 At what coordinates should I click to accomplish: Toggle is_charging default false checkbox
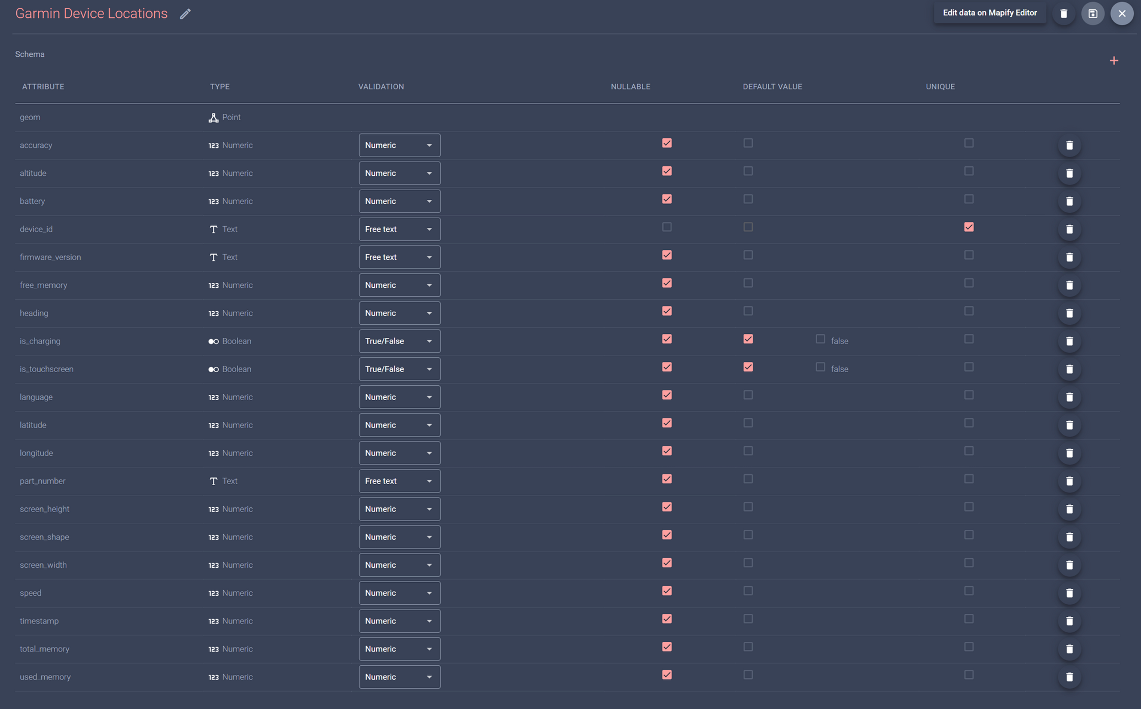[821, 339]
